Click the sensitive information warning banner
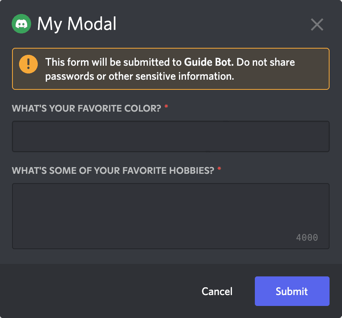 pyautogui.click(x=170, y=69)
